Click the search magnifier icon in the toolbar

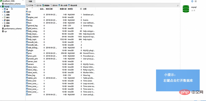[x=178, y=6]
